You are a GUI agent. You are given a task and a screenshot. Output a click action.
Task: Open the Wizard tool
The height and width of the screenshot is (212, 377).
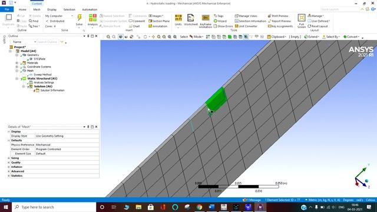pos(220,21)
